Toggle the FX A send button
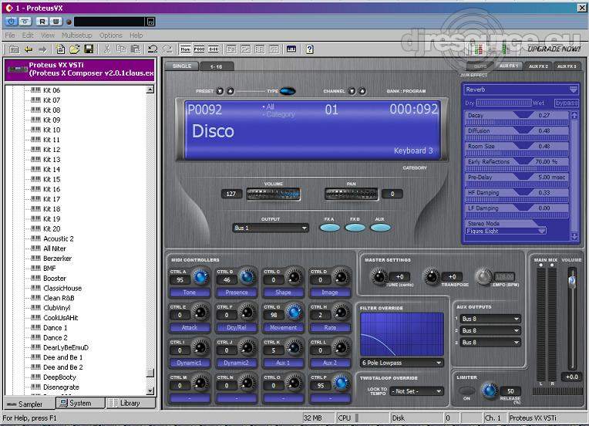589x426 pixels. point(330,228)
